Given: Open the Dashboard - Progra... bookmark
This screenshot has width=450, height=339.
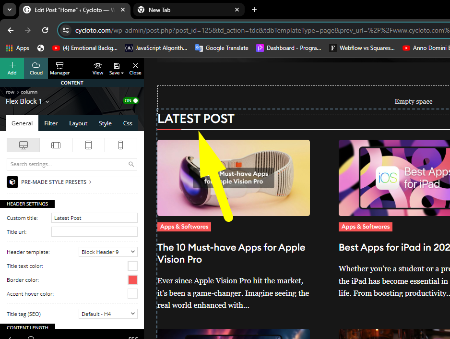Looking at the screenshot, I should click(x=289, y=48).
